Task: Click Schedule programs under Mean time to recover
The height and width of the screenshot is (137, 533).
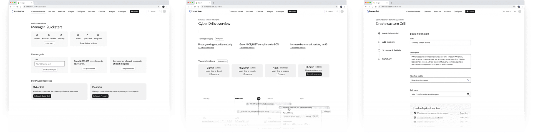Action: (314, 74)
